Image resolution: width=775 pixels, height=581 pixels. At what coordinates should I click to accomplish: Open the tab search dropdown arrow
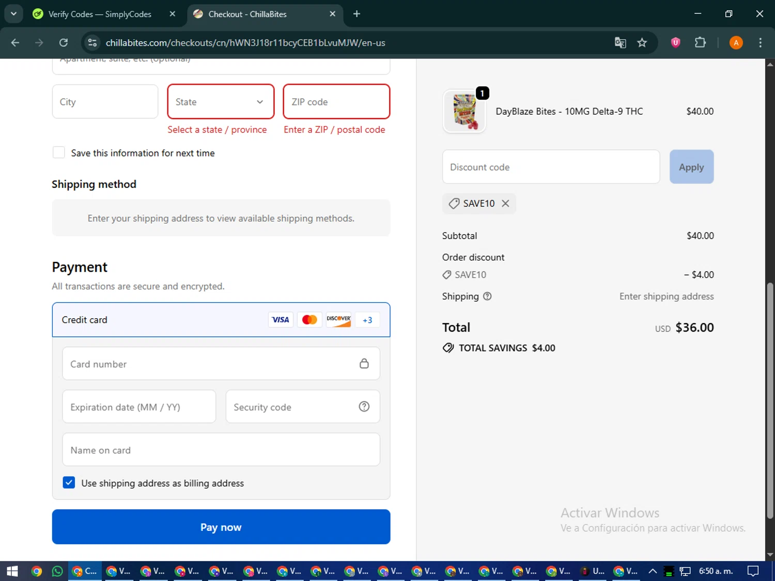point(13,14)
